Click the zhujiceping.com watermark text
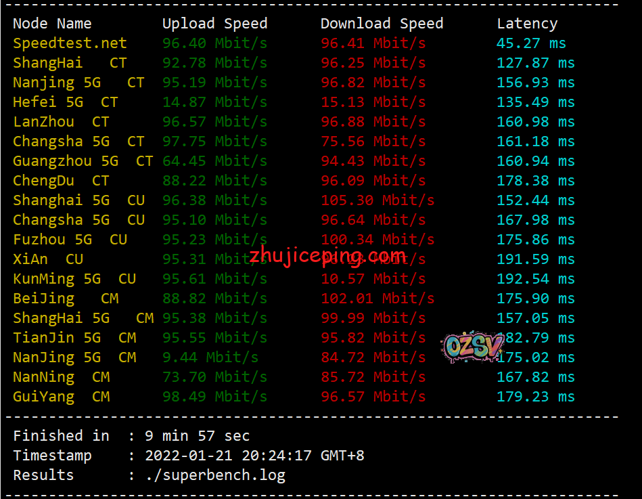 (x=327, y=256)
